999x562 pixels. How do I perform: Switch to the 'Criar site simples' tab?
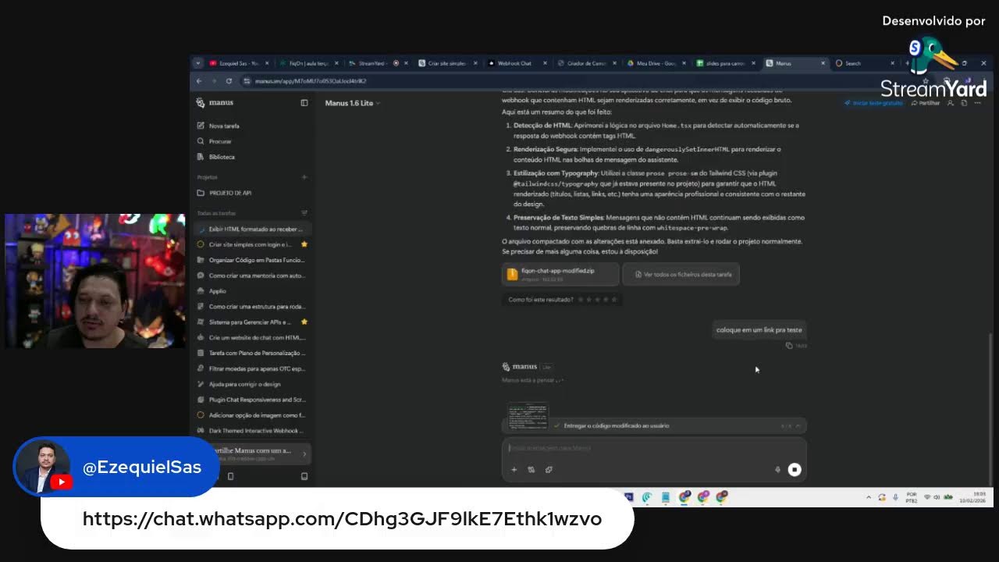pyautogui.click(x=448, y=63)
